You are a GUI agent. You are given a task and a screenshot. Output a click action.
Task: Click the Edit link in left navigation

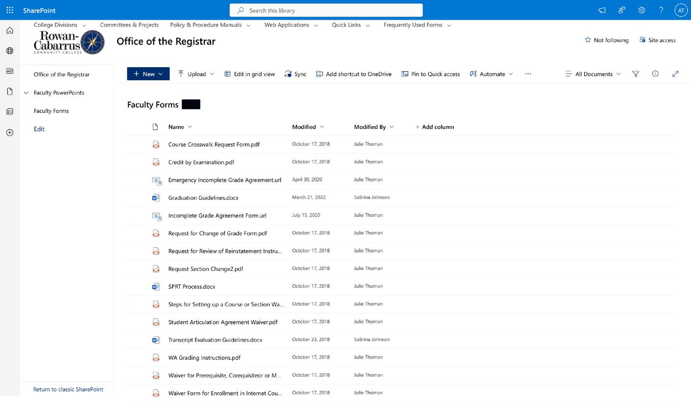(39, 129)
